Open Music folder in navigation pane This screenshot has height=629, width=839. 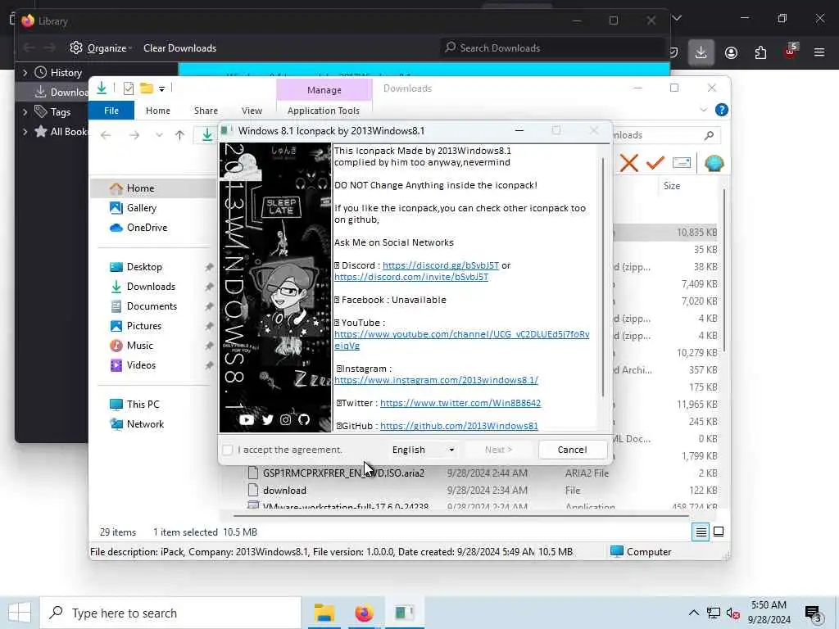click(x=139, y=346)
